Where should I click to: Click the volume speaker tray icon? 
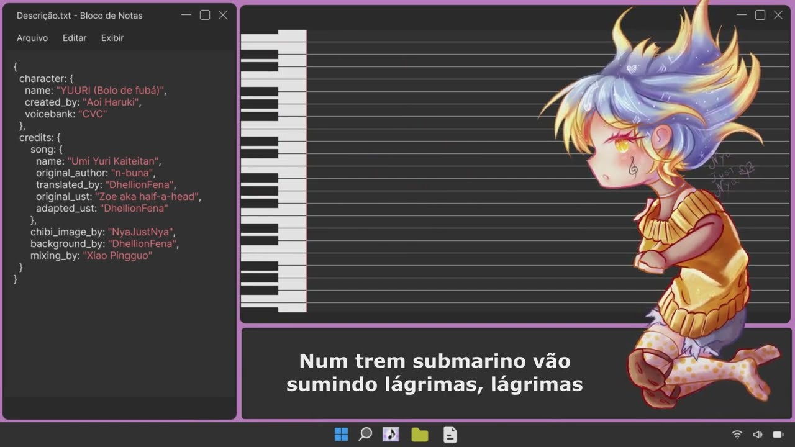coord(758,435)
